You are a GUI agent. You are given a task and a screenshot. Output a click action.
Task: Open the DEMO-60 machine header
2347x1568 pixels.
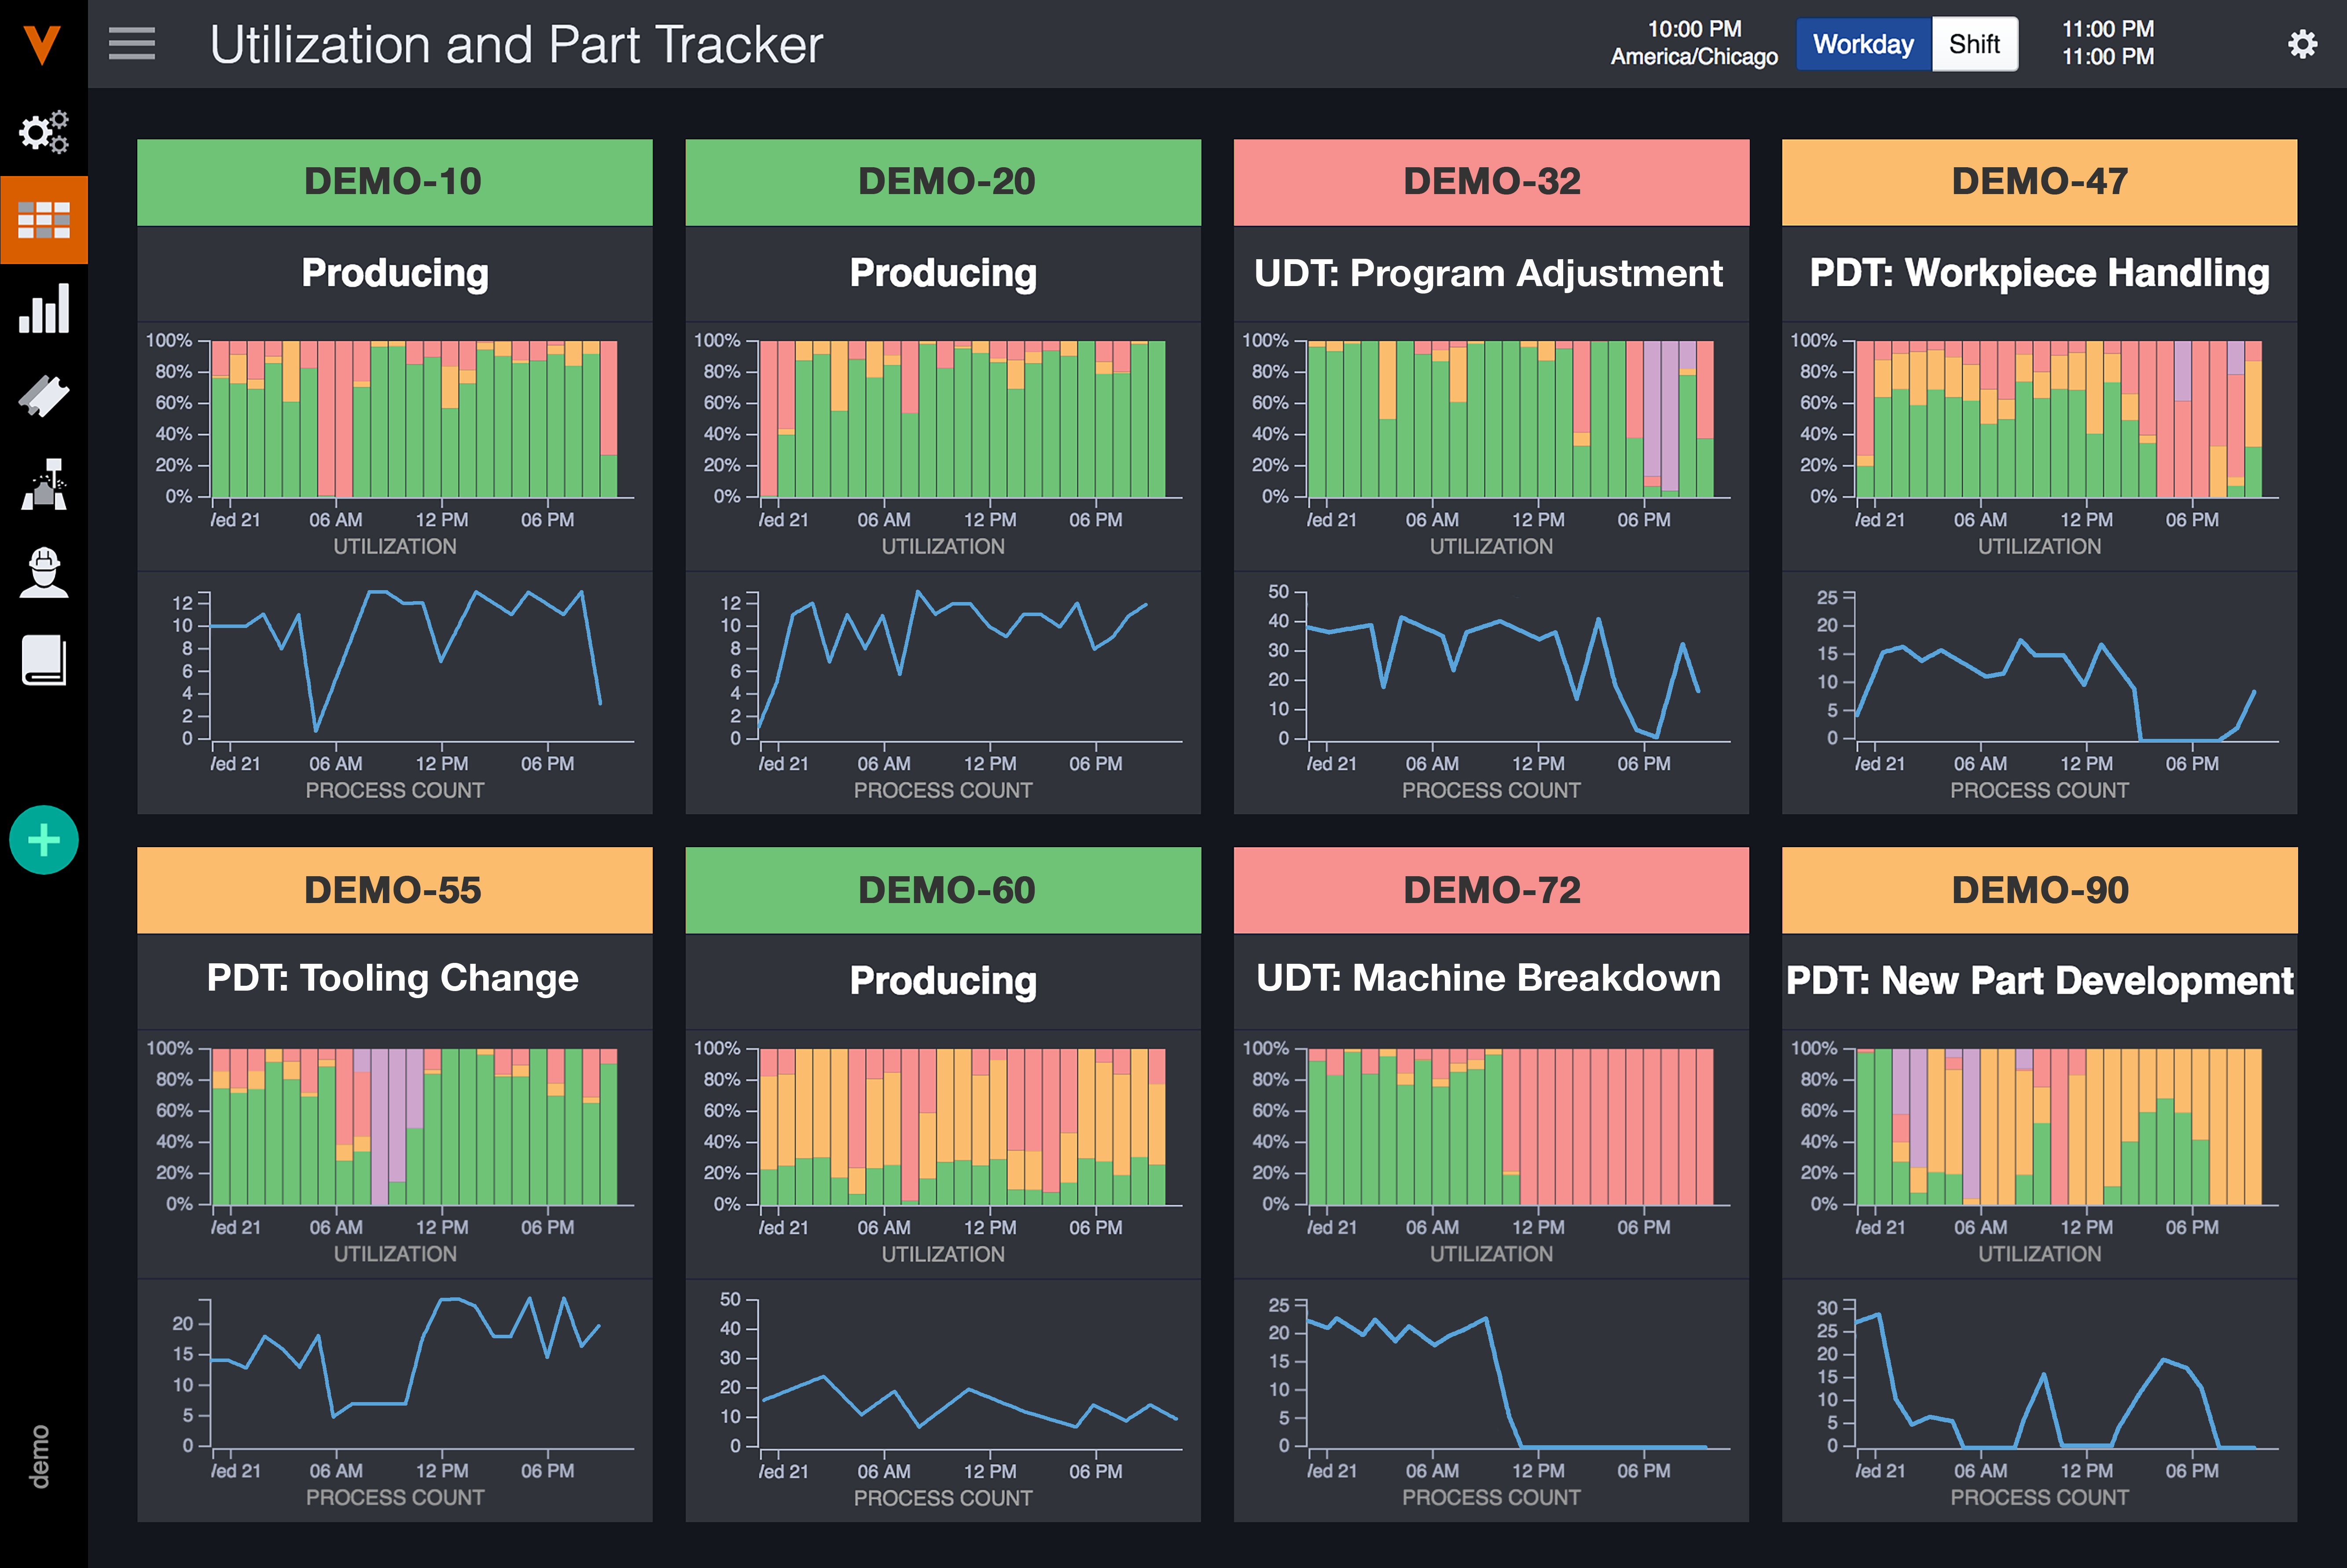point(943,890)
